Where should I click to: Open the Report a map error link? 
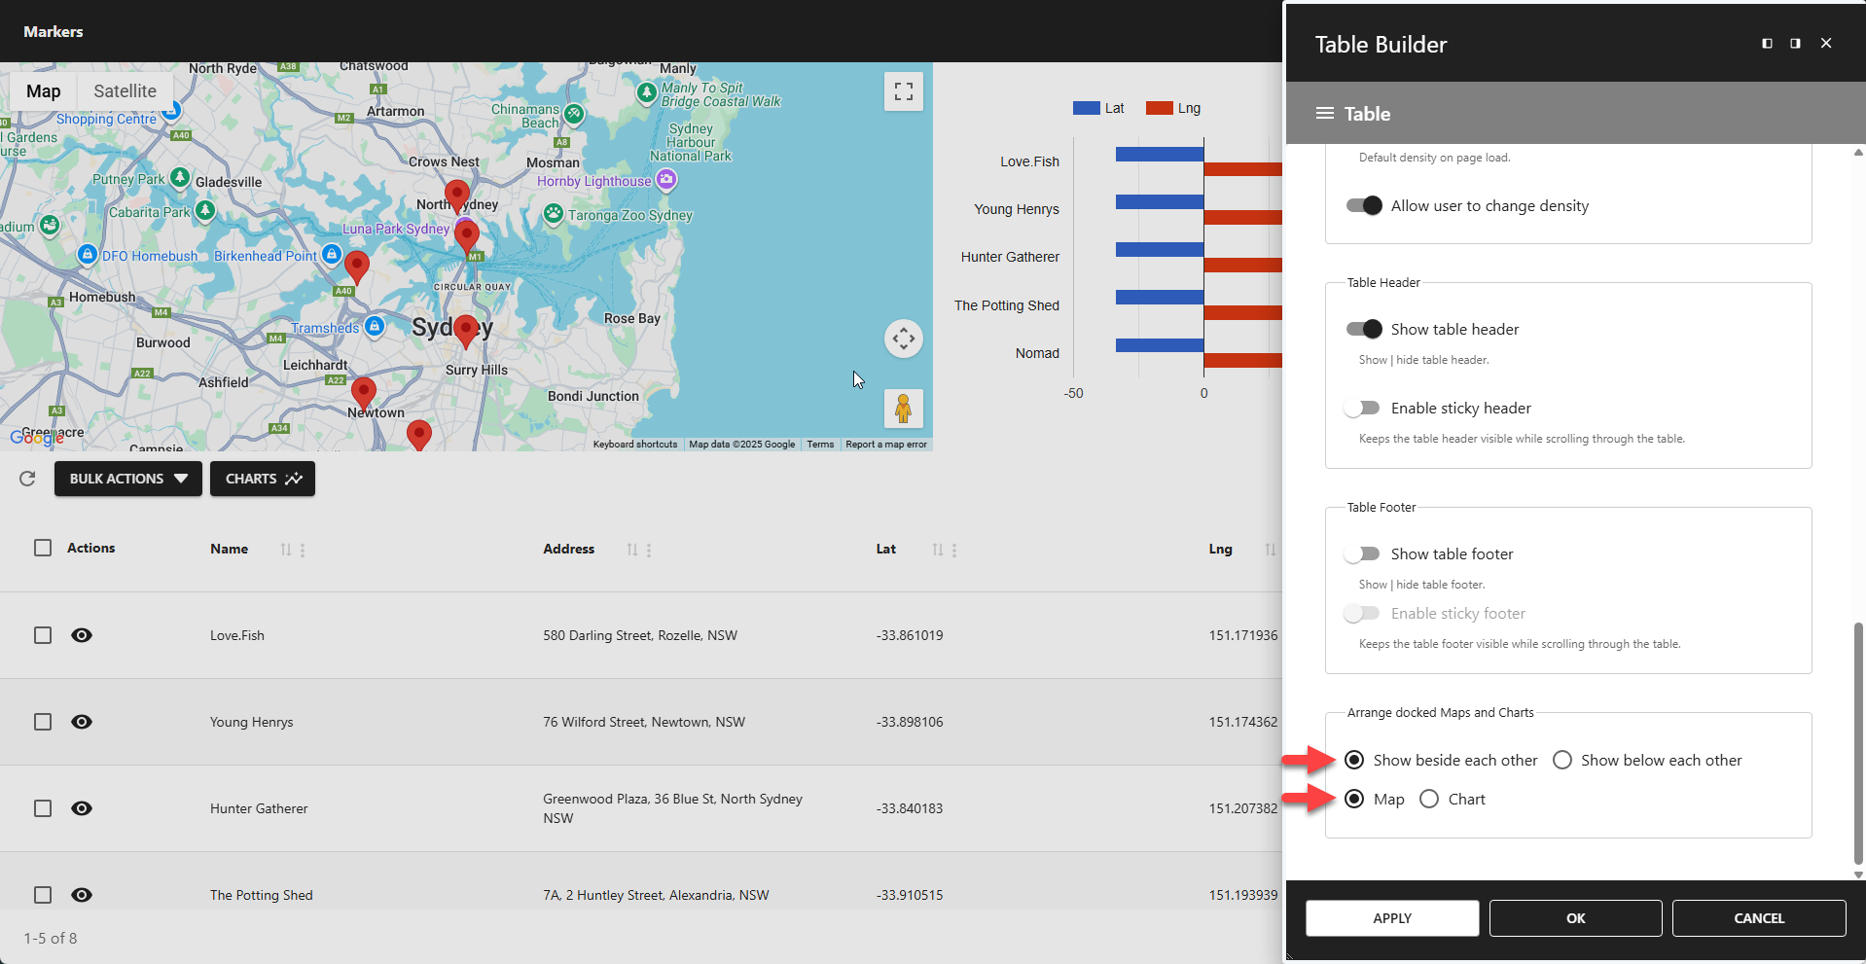pos(885,444)
